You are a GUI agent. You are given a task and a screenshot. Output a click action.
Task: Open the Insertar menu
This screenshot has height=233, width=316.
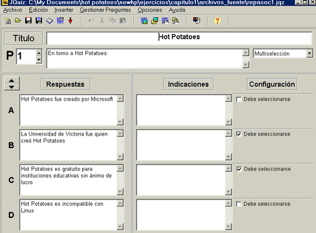pos(64,10)
